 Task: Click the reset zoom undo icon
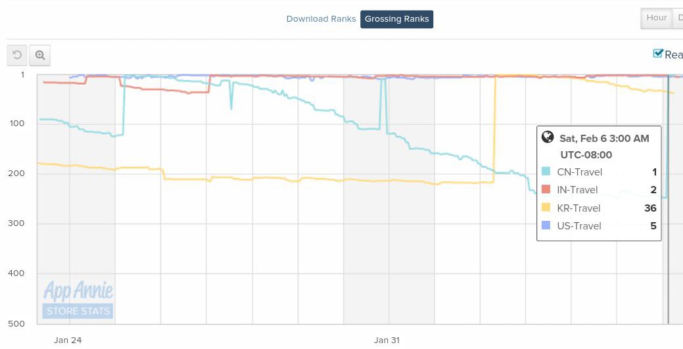click(17, 56)
